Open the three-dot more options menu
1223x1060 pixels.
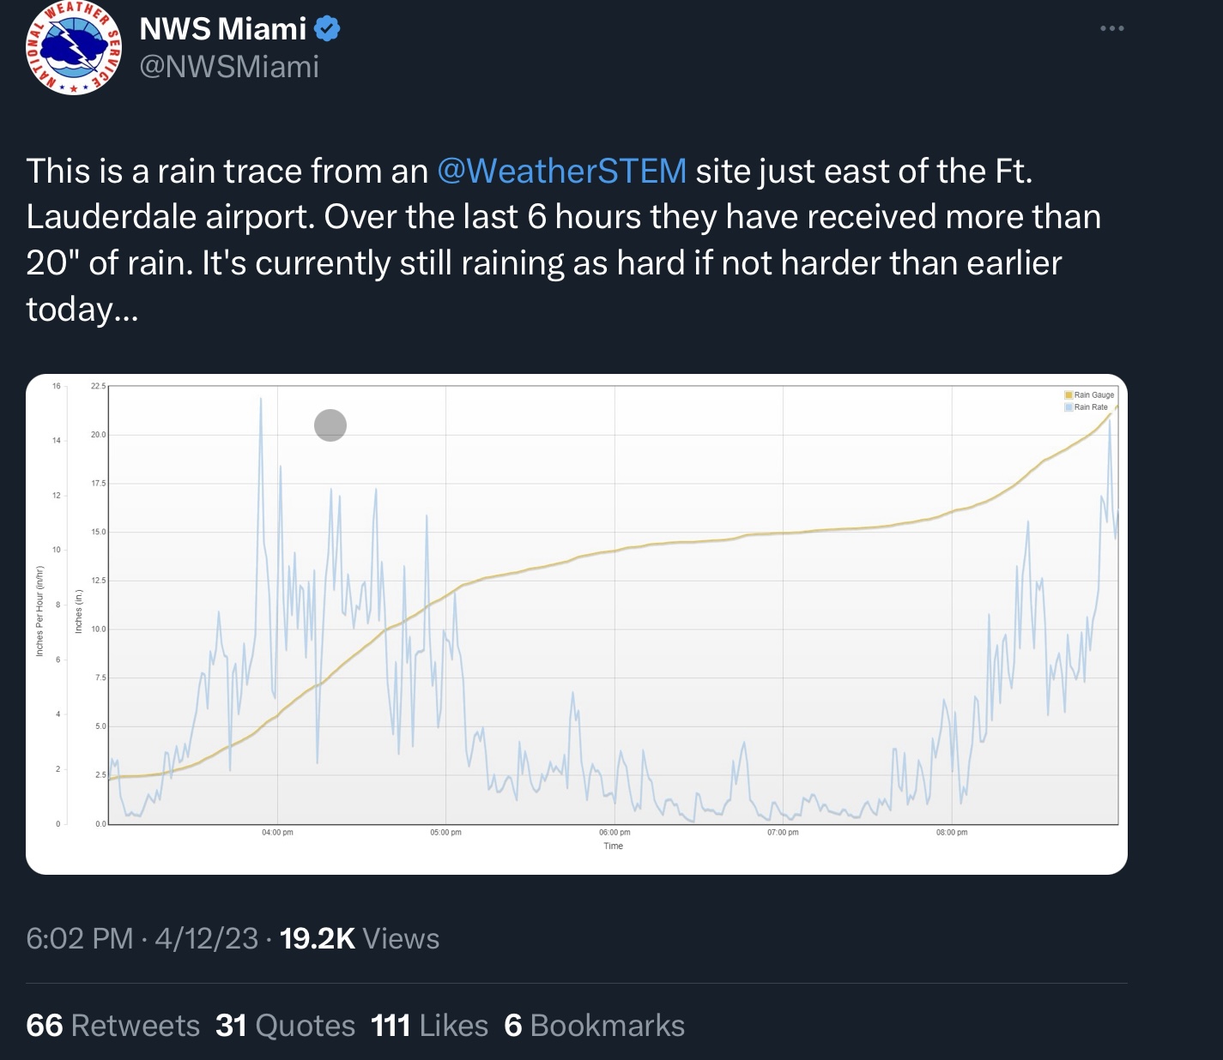click(x=1111, y=29)
